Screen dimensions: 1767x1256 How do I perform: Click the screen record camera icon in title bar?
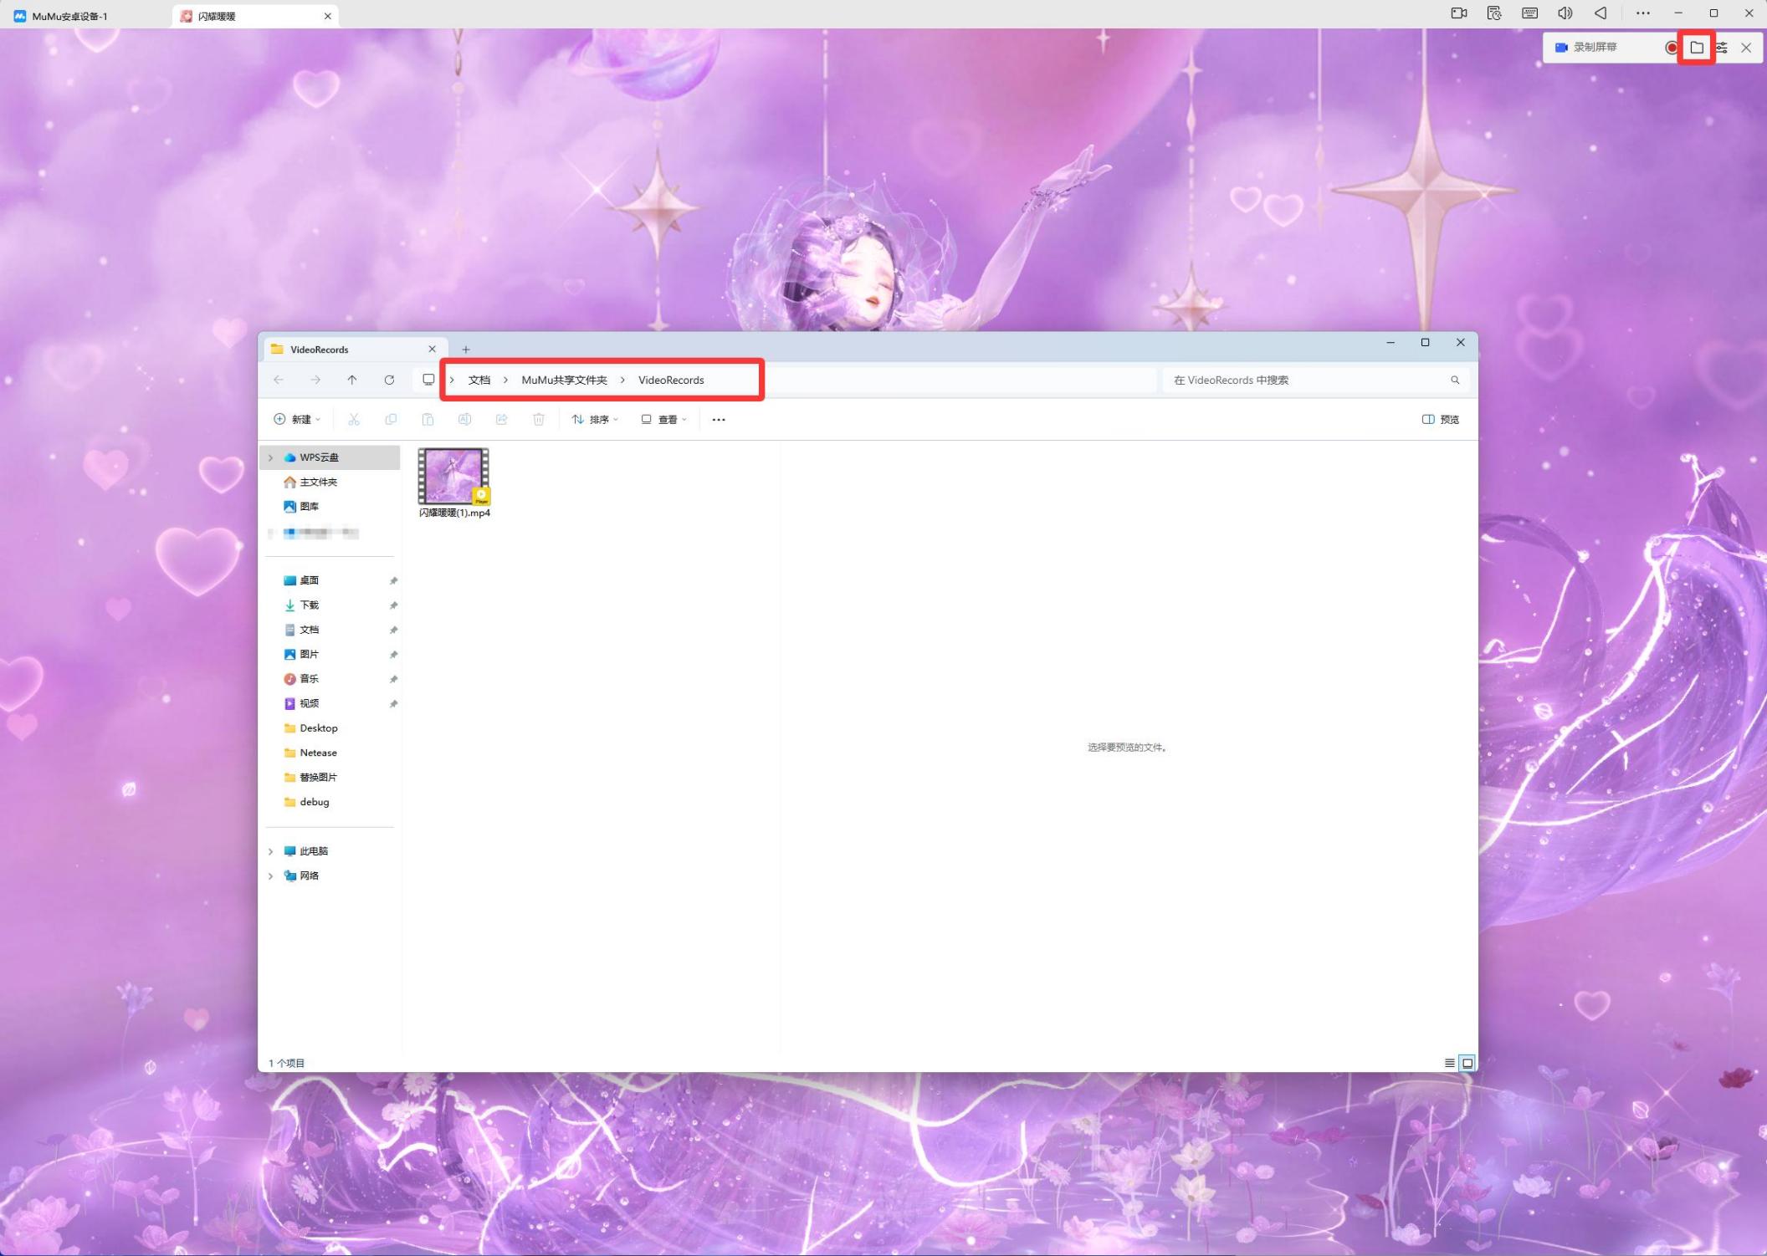[1458, 13]
